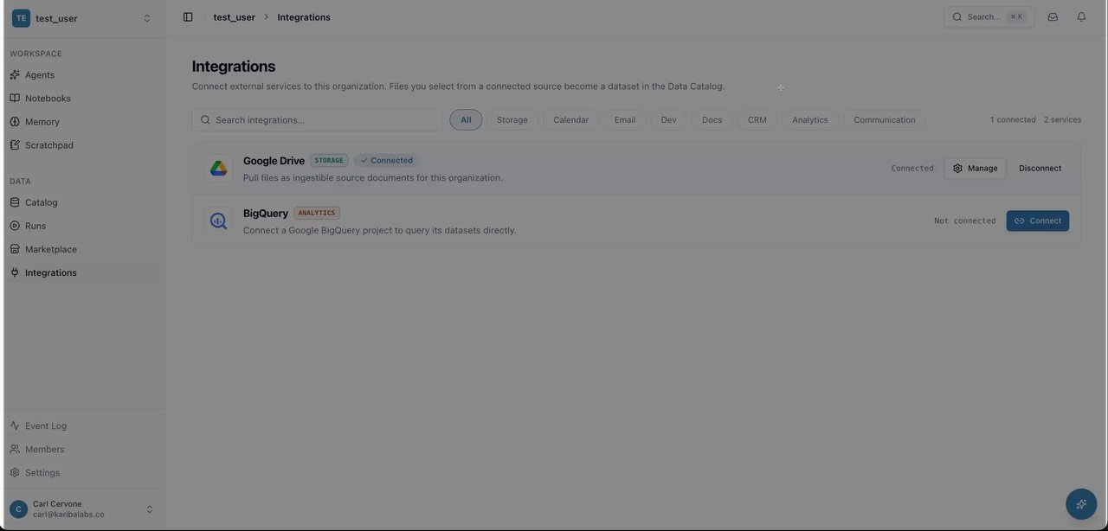
Task: Click the Integrations breadcrumb
Action: [x=304, y=17]
